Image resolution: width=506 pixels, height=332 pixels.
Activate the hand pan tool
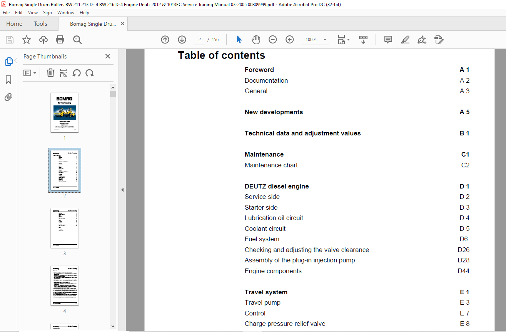(x=256, y=40)
